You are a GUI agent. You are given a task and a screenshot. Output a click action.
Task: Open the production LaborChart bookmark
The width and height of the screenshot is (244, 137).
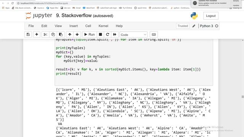(159, 8)
